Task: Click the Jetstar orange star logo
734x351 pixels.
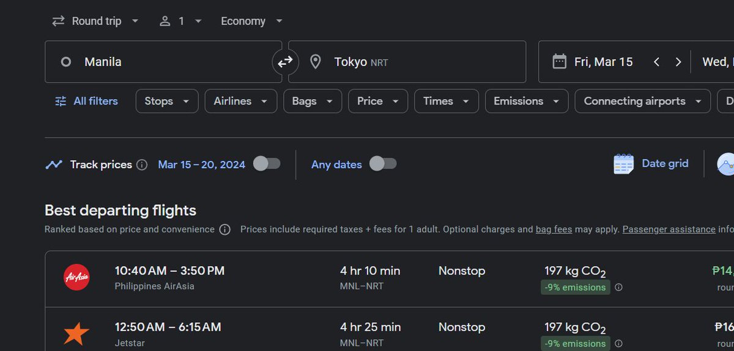Action: click(77, 334)
